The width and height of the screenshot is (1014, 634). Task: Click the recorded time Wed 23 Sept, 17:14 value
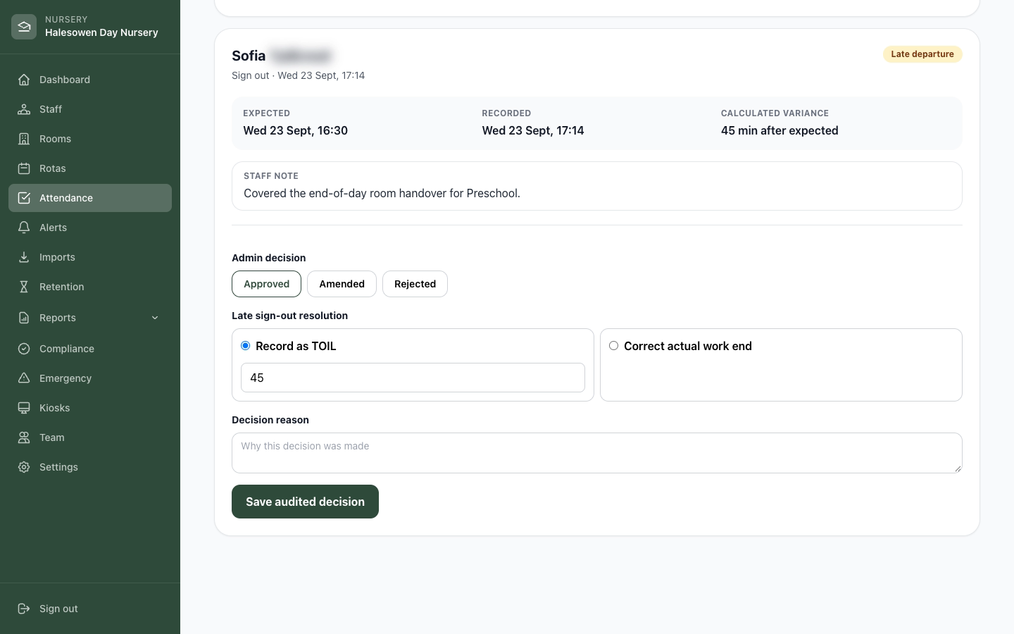pyautogui.click(x=533, y=130)
